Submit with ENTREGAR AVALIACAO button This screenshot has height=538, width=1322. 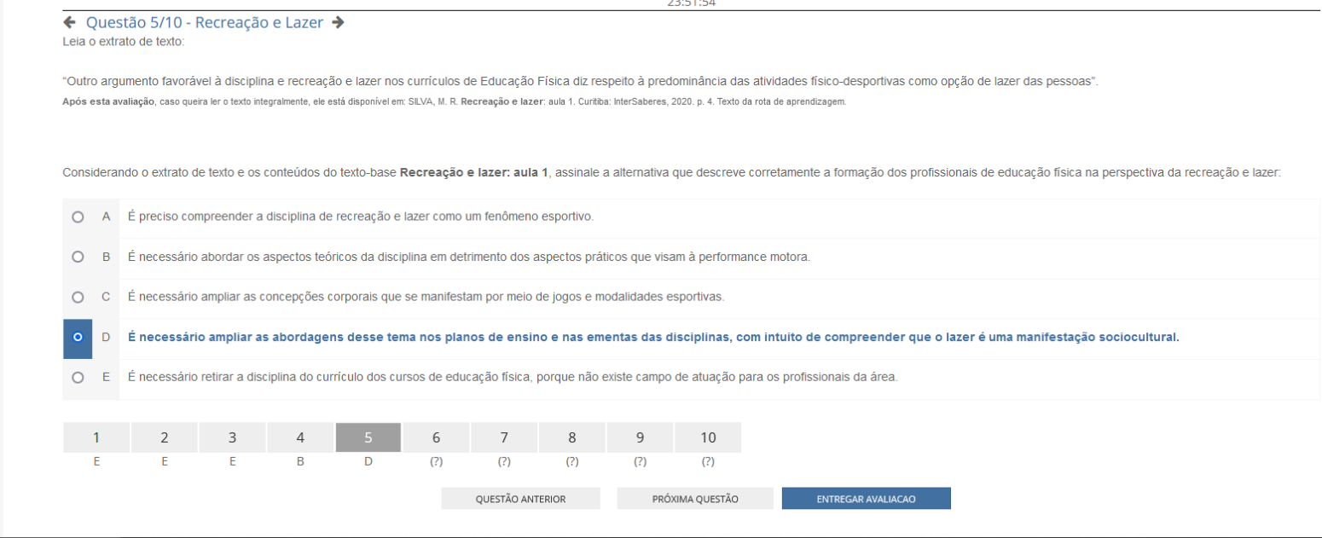point(866,499)
